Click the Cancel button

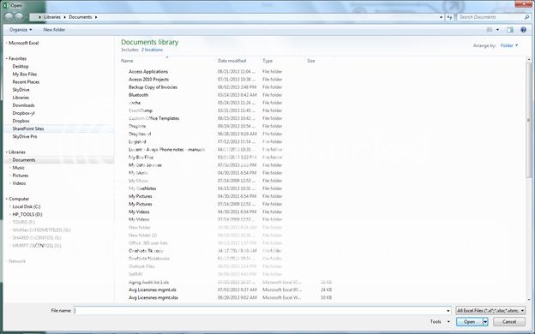click(508, 321)
